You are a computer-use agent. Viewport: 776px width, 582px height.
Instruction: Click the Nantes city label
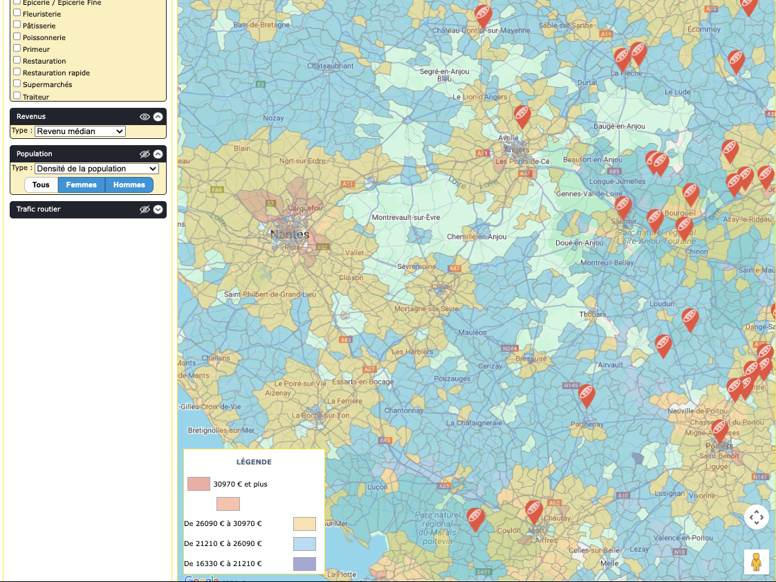(290, 234)
